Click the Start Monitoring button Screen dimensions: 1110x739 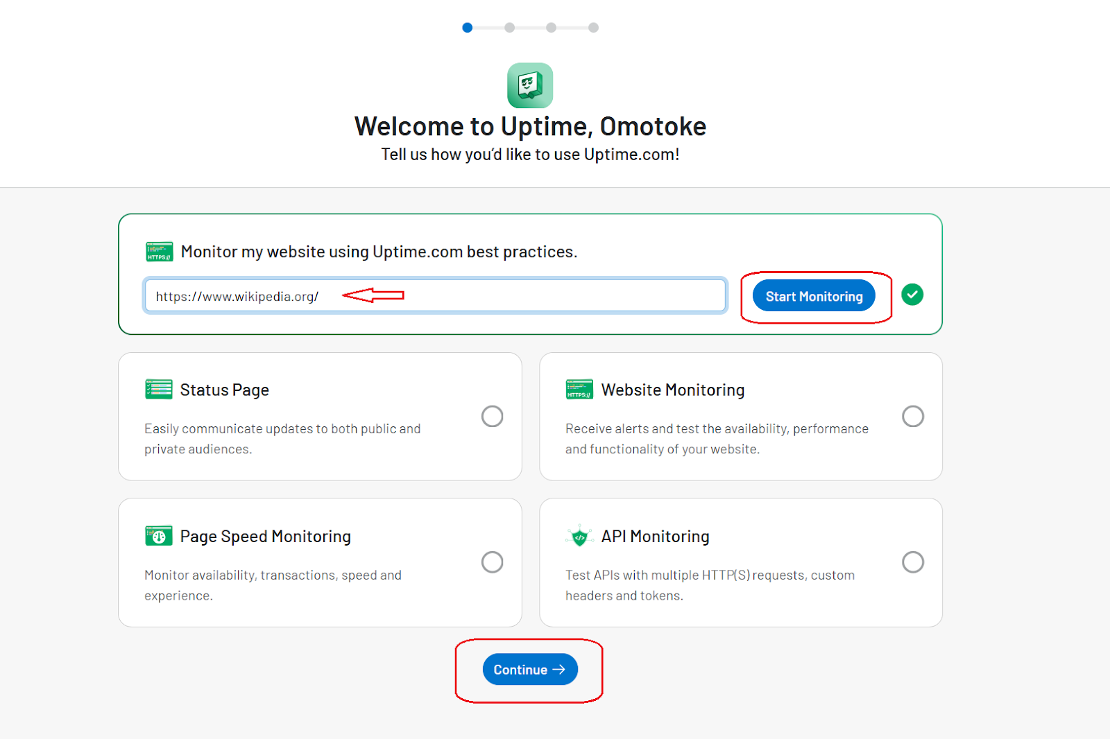814,296
